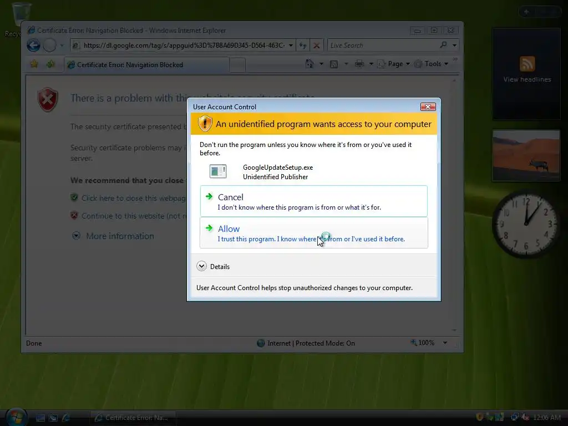This screenshot has height=426, width=568.
Task: Expand More information on certificate error page
Action: pos(113,236)
